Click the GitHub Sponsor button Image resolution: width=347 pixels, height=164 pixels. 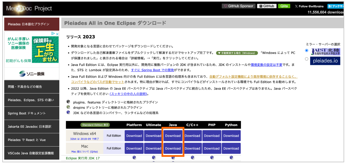pyautogui.click(x=238, y=6)
